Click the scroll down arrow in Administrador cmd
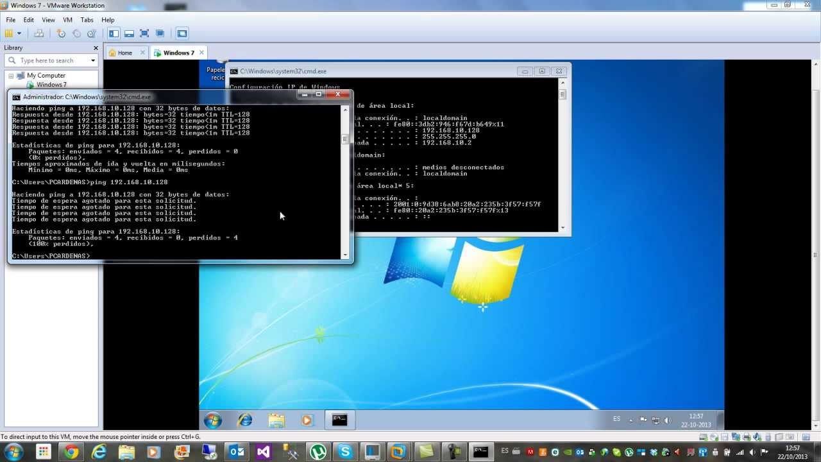The image size is (821, 462). (344, 255)
